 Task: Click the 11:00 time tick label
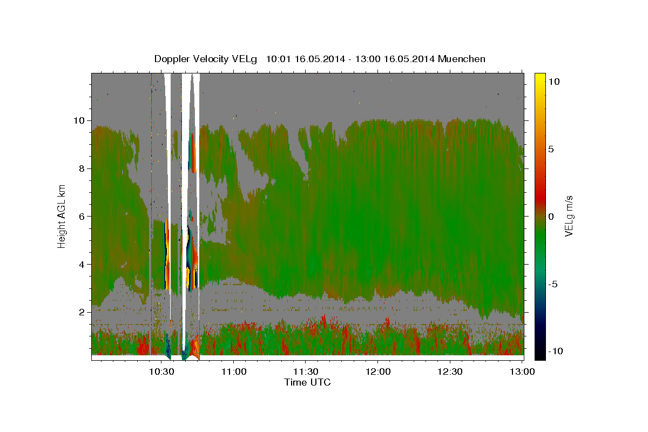tap(233, 372)
